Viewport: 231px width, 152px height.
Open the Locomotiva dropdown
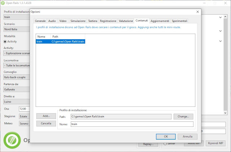(17, 65)
